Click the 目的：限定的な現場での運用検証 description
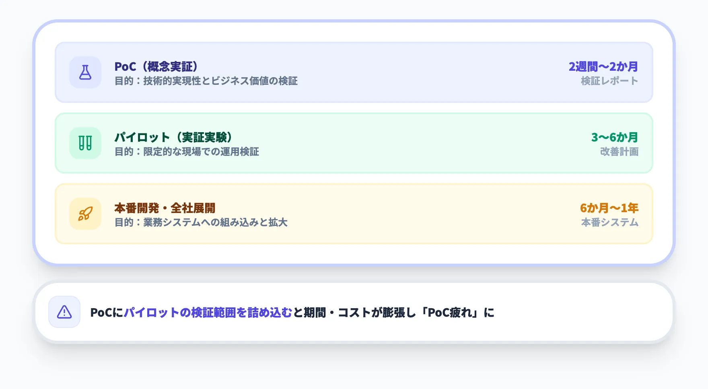Screen dimensions: 708x389 pyautogui.click(x=187, y=152)
